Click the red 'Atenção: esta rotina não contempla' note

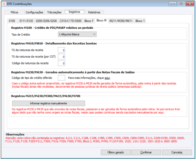(x=95, y=140)
